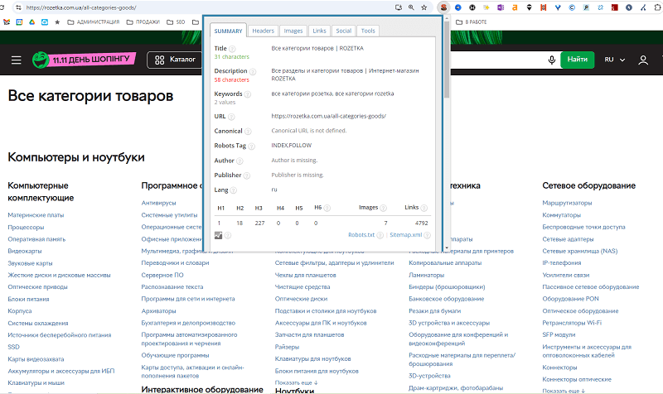Click the 'INDEX,FOLLOW' robots tag value

coord(292,146)
